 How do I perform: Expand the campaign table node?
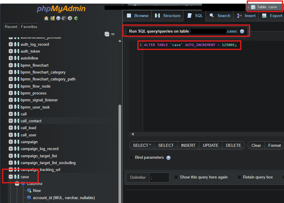11,142
